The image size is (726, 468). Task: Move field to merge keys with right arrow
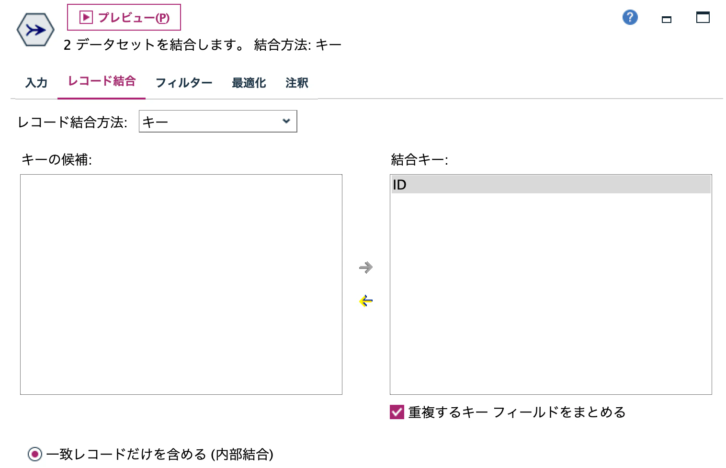coord(366,267)
